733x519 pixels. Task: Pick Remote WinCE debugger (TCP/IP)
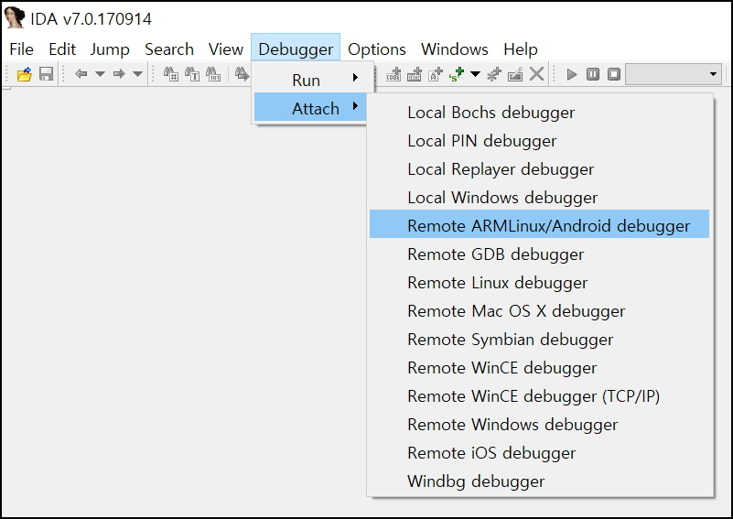[x=539, y=396]
